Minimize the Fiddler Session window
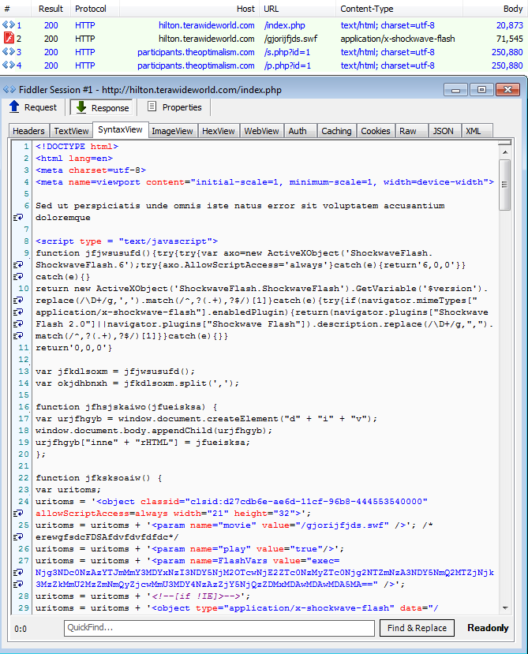 click(x=456, y=90)
